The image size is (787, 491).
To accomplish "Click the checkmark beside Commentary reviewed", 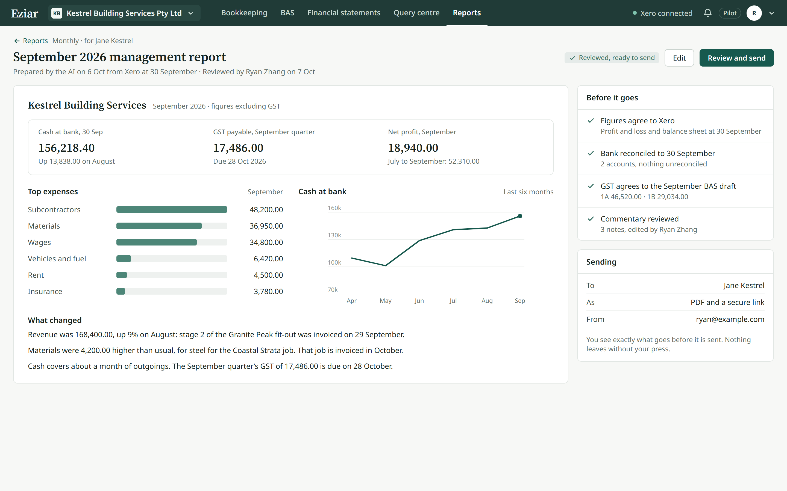I will 591,219.
